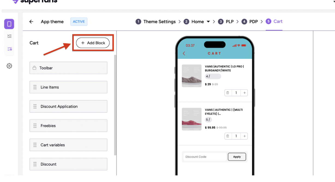
Task: Go to the Home step
Action: click(194, 22)
